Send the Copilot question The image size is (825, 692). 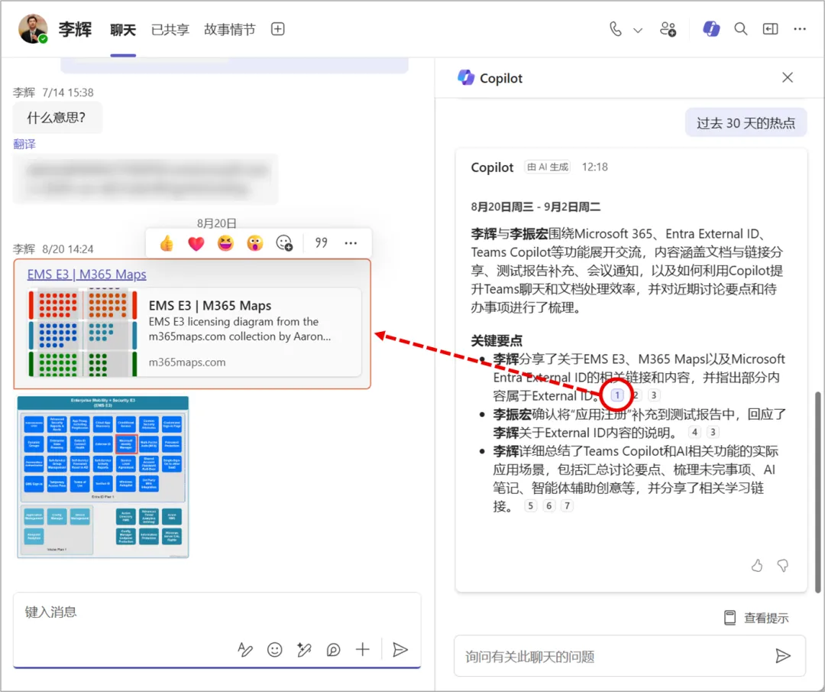coord(782,655)
